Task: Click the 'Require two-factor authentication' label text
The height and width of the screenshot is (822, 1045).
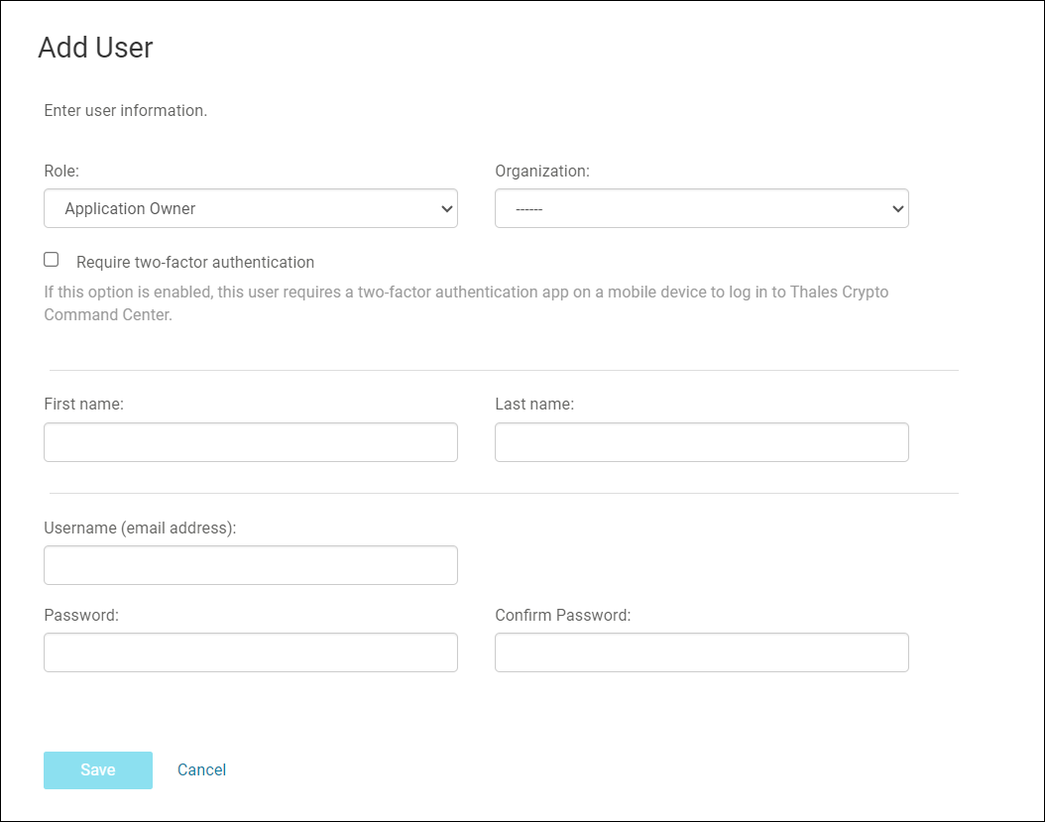Action: (195, 263)
